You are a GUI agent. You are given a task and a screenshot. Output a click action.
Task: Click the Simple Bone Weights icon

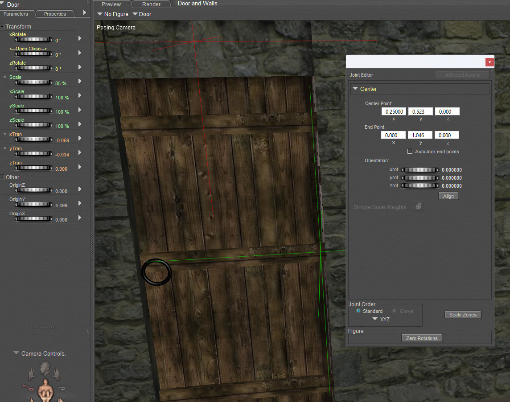(418, 206)
